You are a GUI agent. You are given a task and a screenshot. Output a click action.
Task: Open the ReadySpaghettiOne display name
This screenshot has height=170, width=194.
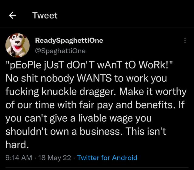[69, 41]
